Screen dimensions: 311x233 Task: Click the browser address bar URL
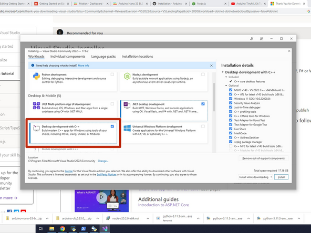139,12
